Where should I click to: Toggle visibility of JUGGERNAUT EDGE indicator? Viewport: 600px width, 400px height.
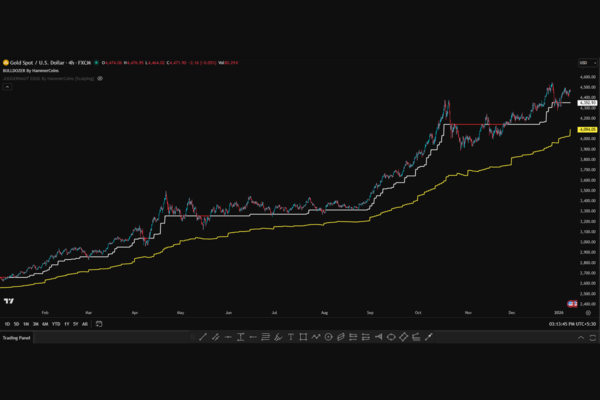100,78
